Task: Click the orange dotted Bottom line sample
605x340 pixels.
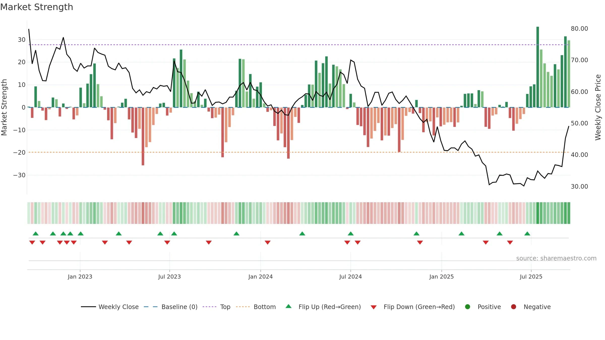Action: point(243,307)
